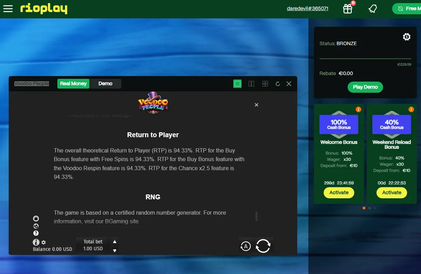This screenshot has width=421, height=274.
Task: Click the Status: BRONZE label
Action: coord(338,43)
